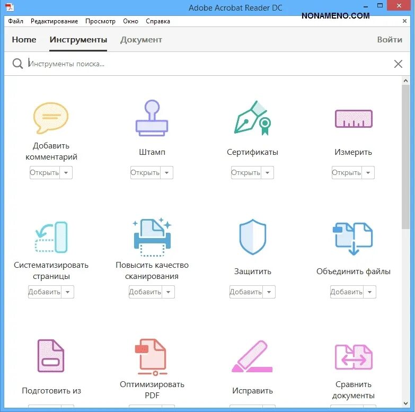Clear search with the X icon
This screenshot has height=412, width=415.
pos(398,64)
